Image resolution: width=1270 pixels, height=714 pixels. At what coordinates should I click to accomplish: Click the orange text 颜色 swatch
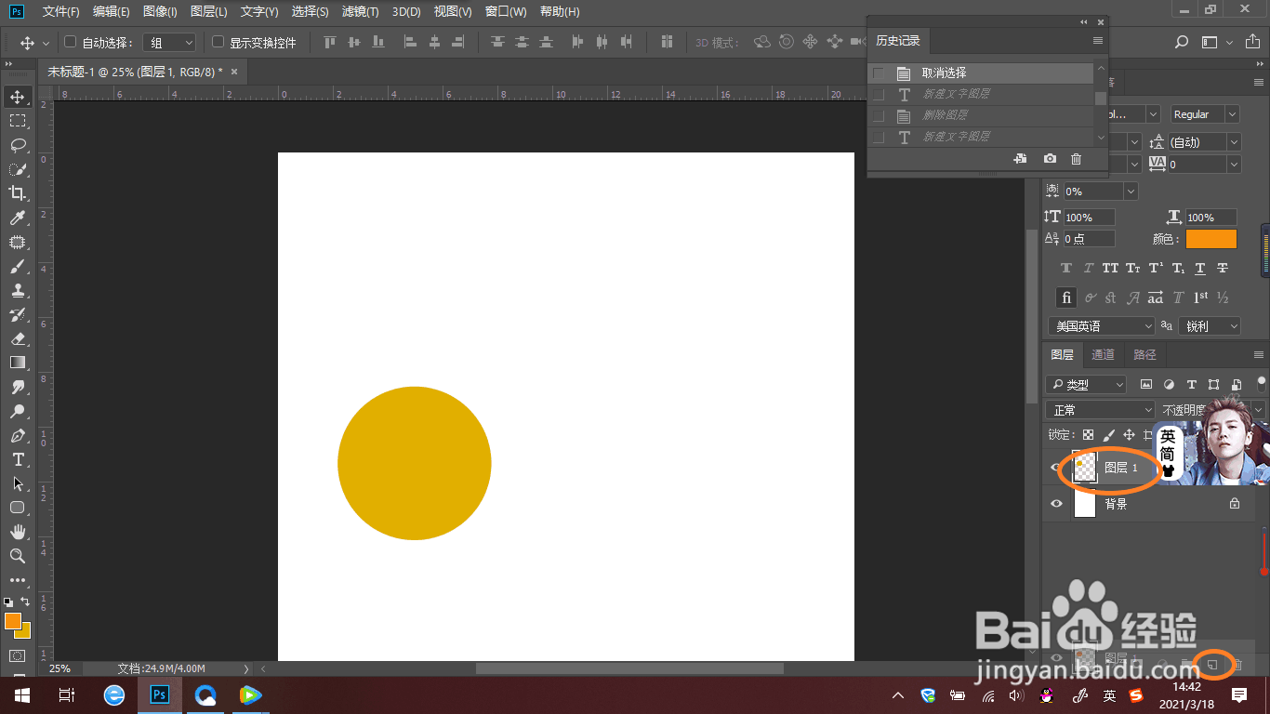[x=1211, y=239]
